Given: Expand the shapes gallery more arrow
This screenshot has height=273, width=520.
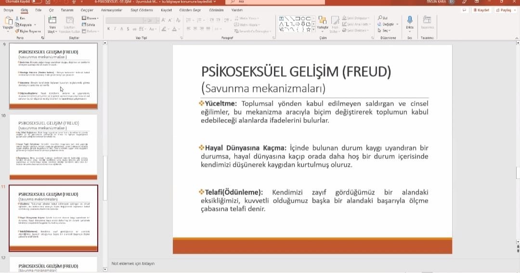Looking at the screenshot, I should pos(314,30).
